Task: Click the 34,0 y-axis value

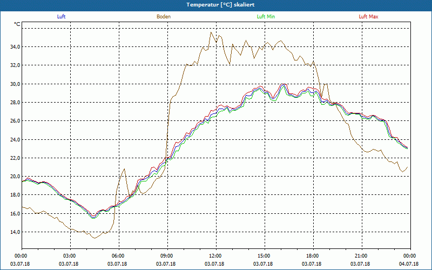Action: [15, 47]
